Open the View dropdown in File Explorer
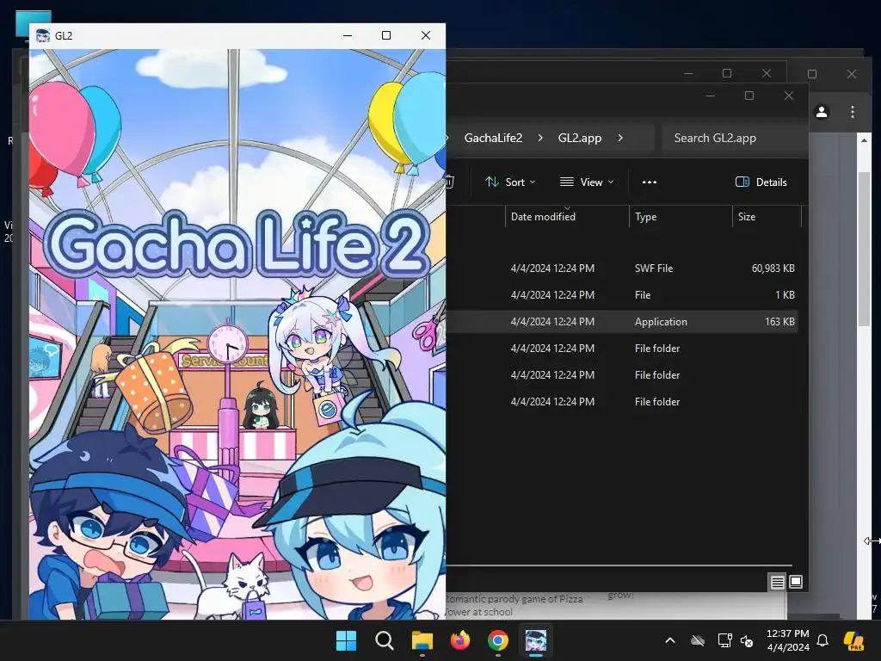This screenshot has width=881, height=661. [587, 182]
